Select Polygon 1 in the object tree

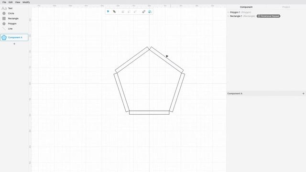pos(235,12)
